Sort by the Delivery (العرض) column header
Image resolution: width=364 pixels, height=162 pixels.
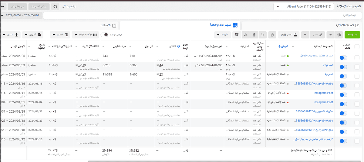(284, 47)
